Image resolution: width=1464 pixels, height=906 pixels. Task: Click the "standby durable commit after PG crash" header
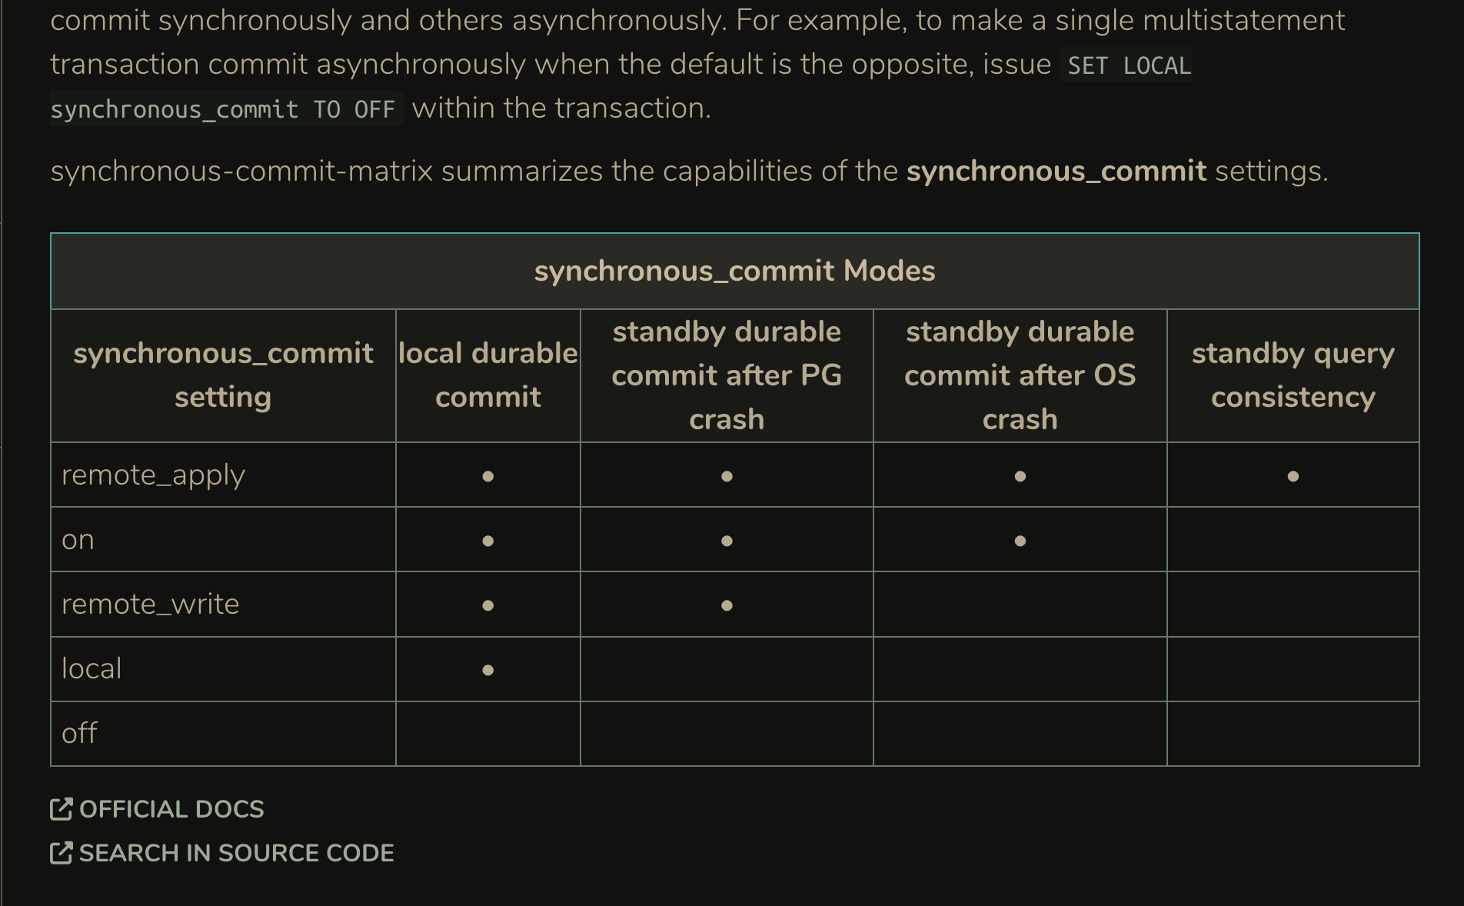[727, 375]
